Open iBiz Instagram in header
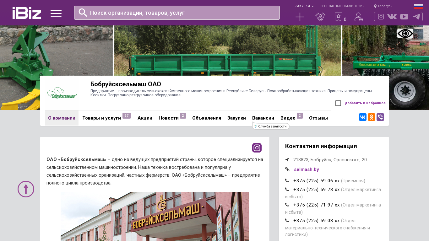Viewport: 429px width, 241px height. point(381,17)
